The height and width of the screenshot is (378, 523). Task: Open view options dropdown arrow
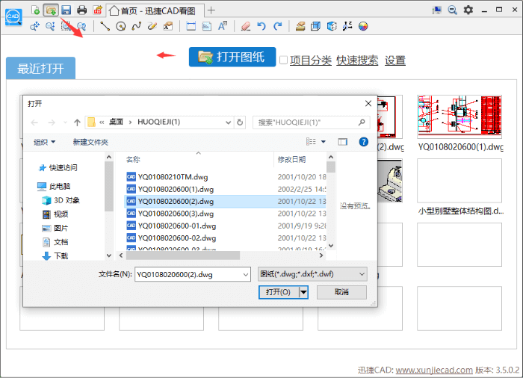pyautogui.click(x=324, y=142)
